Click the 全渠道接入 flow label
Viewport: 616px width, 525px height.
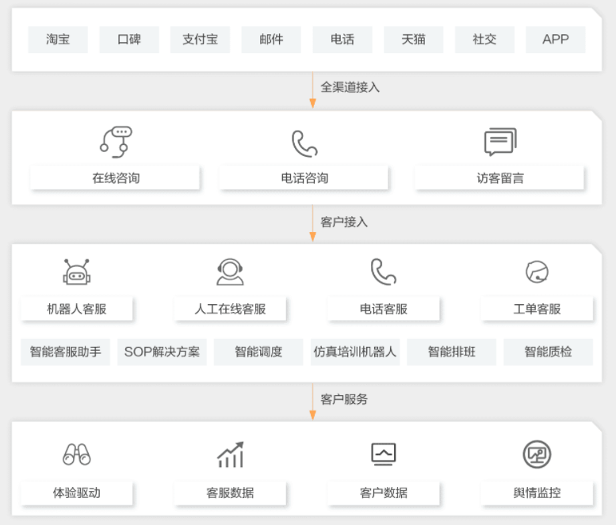point(350,87)
